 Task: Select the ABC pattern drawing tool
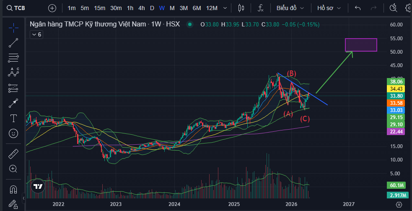point(13,72)
